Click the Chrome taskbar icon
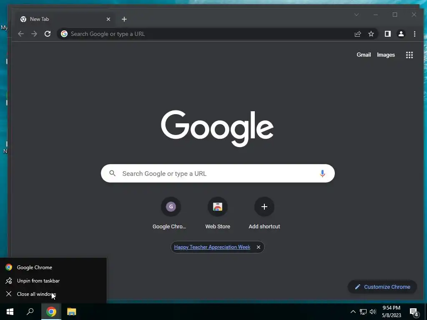Image resolution: width=427 pixels, height=320 pixels. [x=51, y=312]
